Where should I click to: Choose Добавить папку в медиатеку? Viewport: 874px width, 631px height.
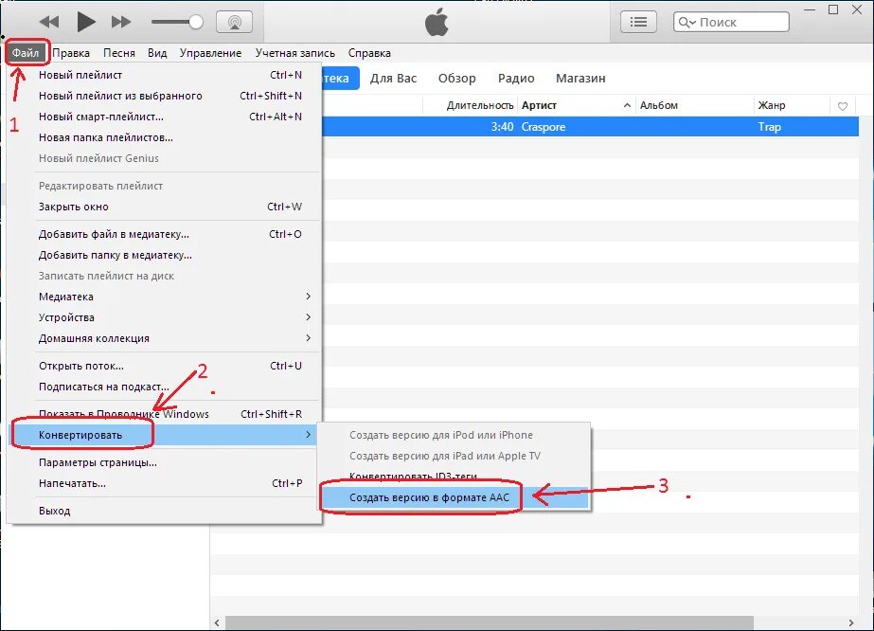(165, 255)
